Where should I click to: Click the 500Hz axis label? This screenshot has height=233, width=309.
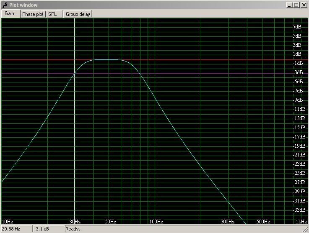263,222
